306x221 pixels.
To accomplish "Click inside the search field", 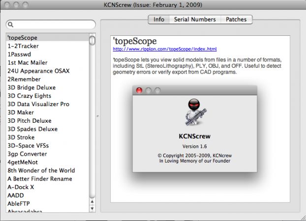I will pyautogui.click(x=51, y=25).
